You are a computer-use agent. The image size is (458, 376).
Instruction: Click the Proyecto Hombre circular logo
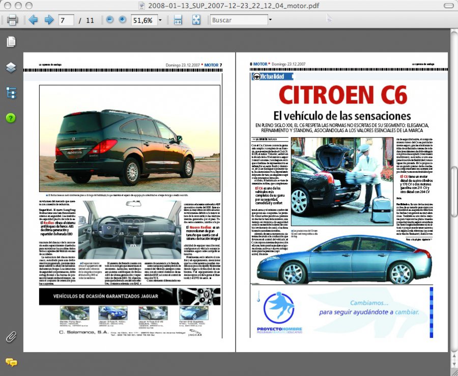pyautogui.click(x=279, y=308)
